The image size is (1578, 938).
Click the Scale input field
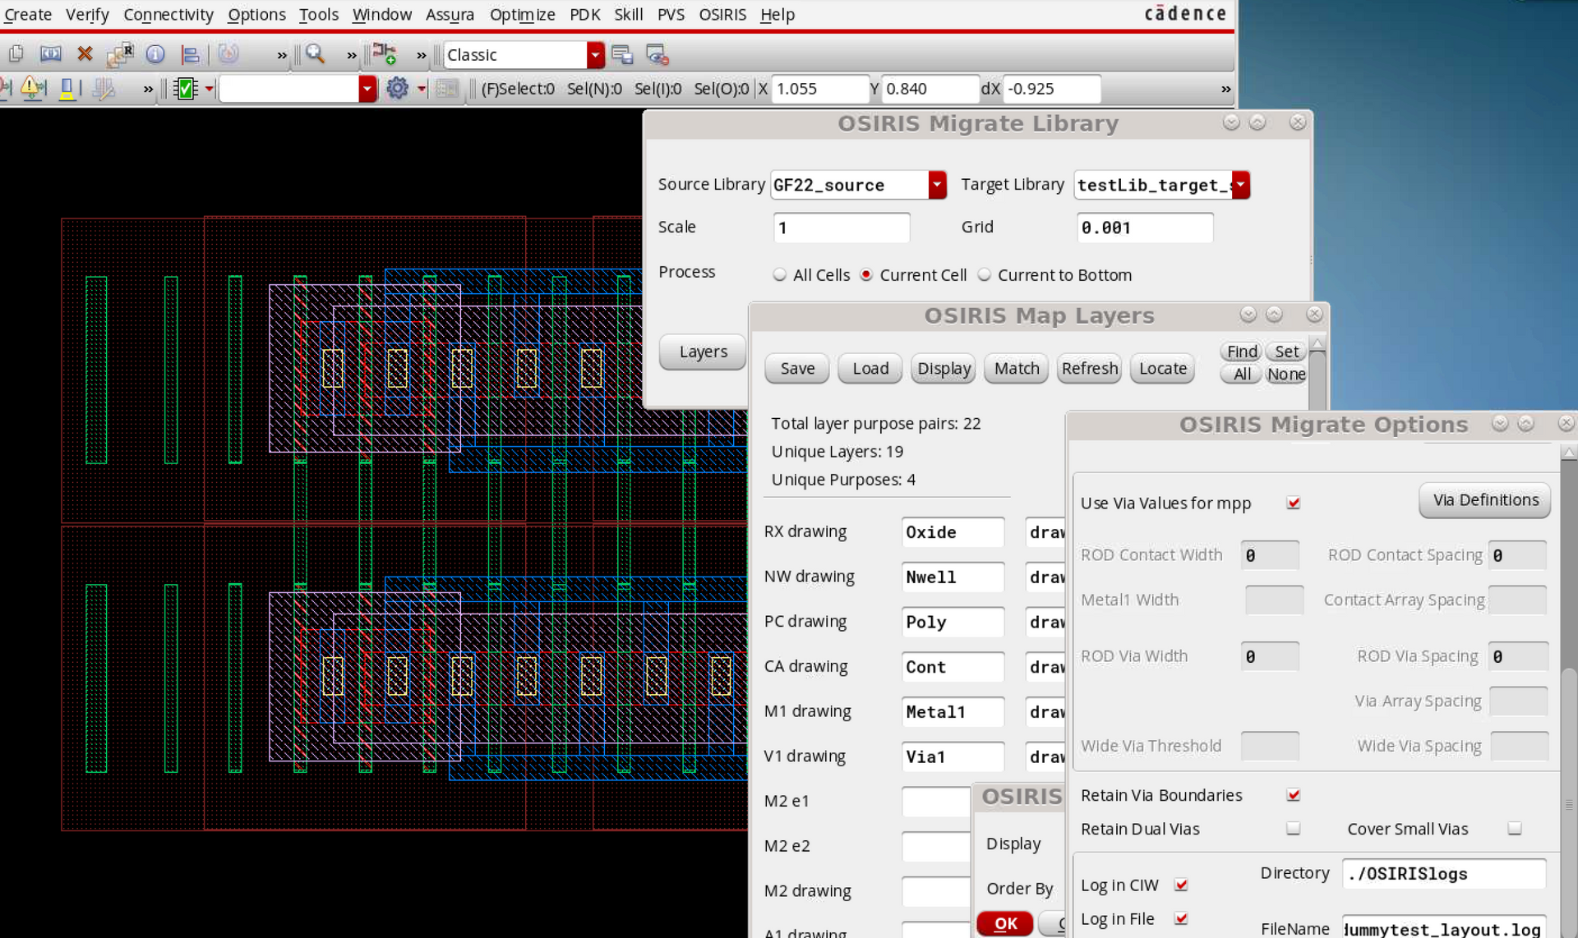[x=842, y=228]
